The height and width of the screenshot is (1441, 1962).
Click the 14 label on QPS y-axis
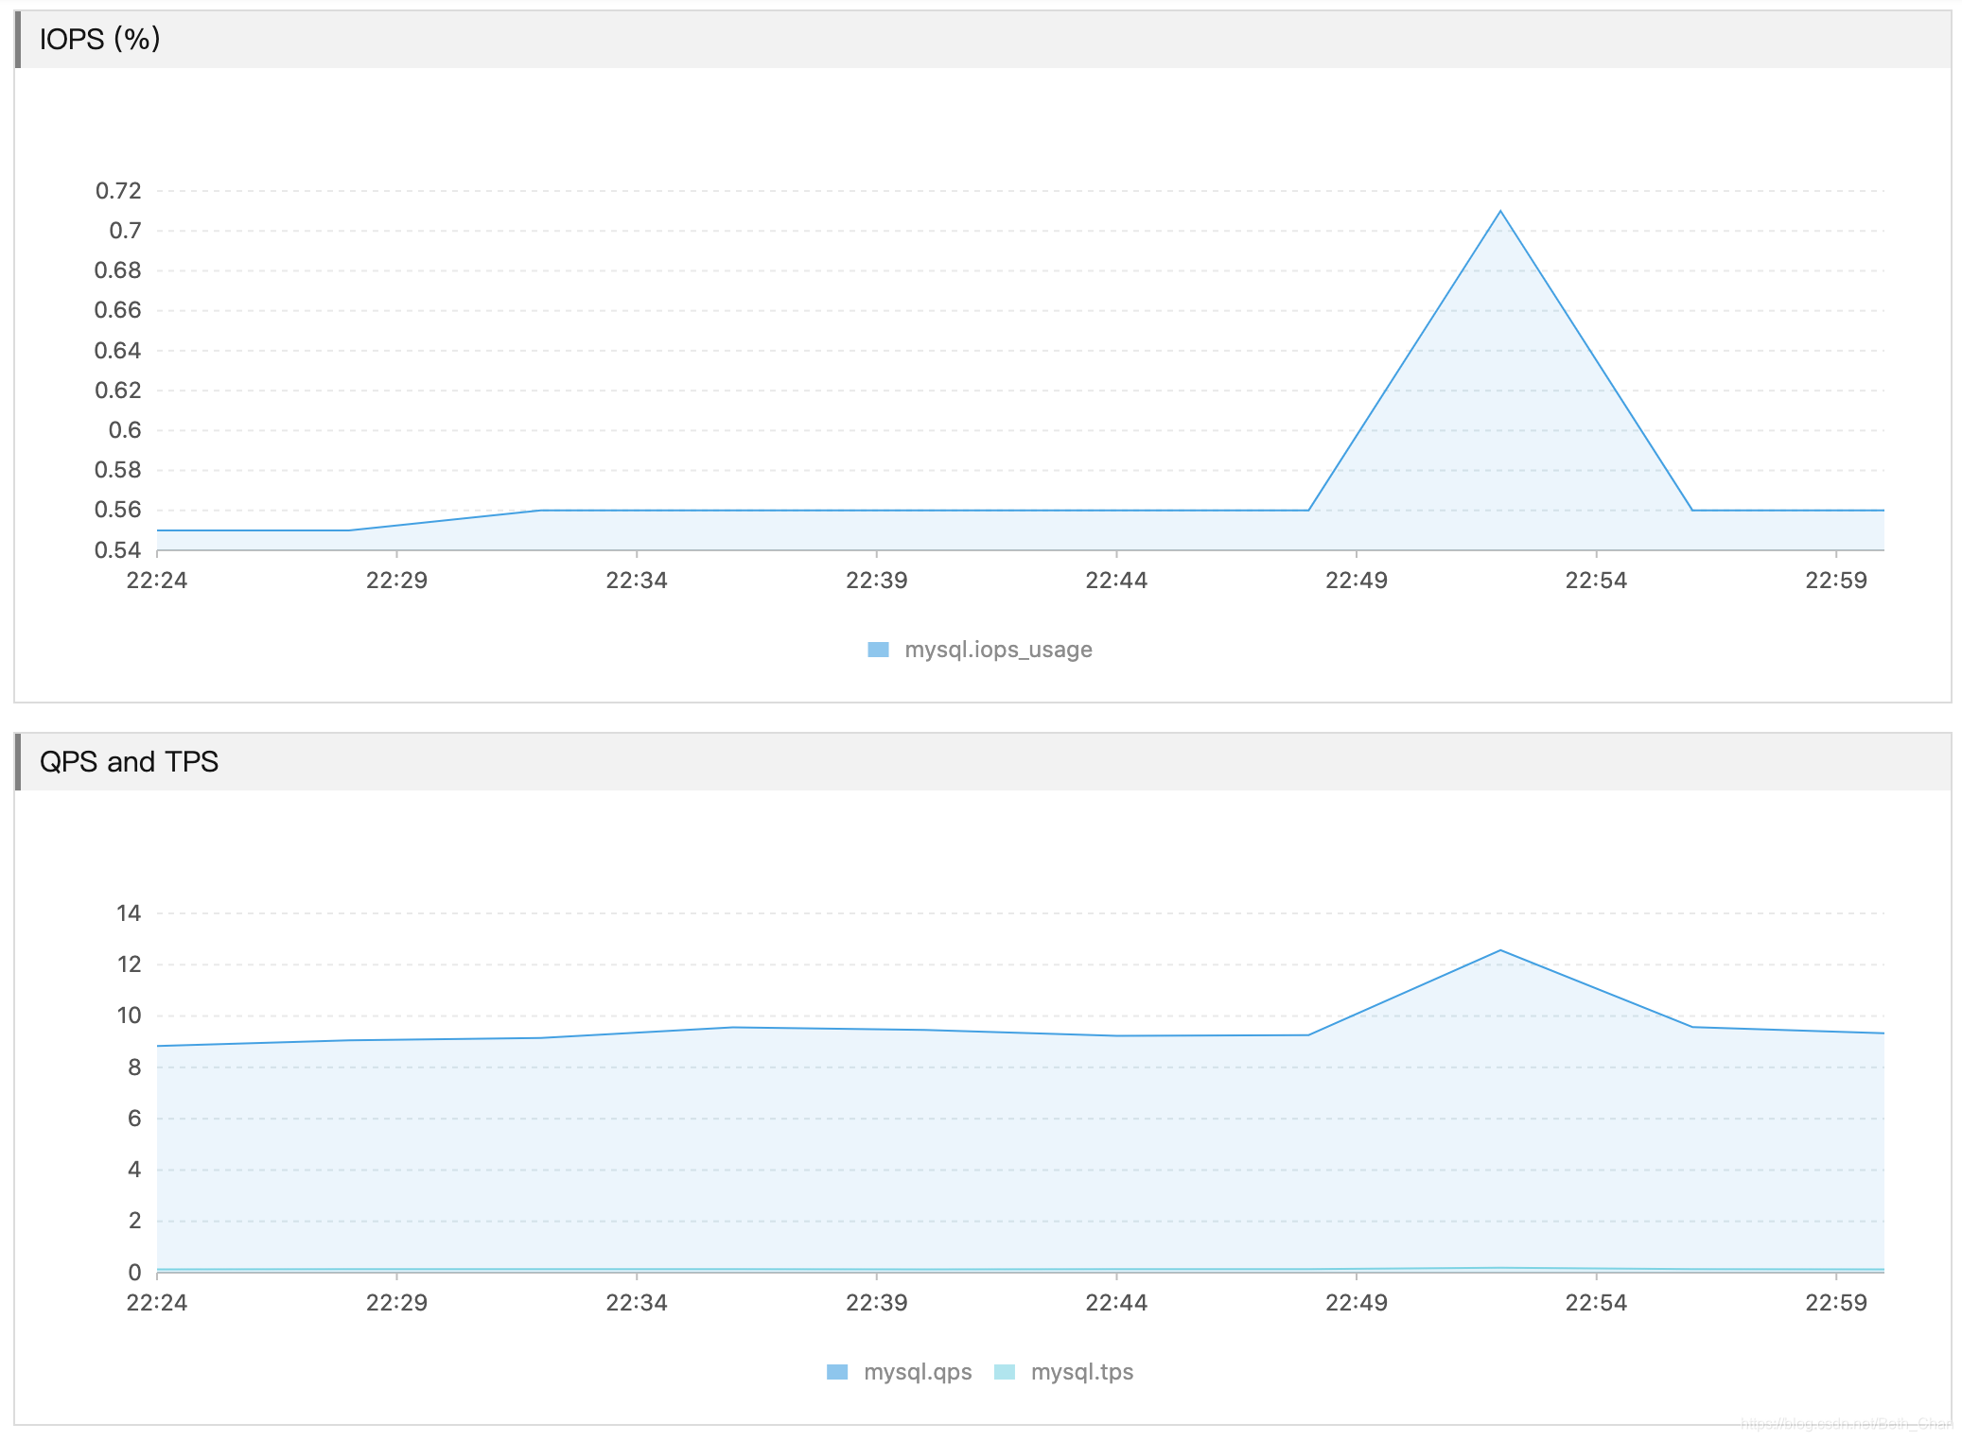[129, 913]
